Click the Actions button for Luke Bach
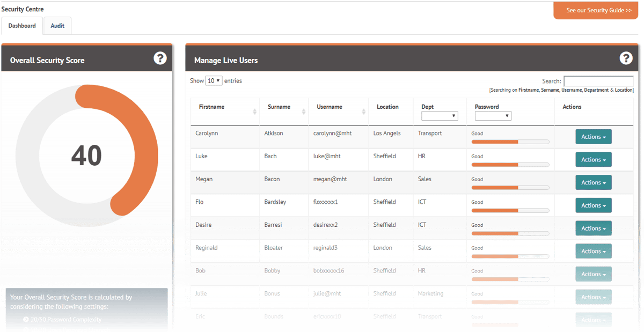This screenshot has height=333, width=644. pos(593,159)
